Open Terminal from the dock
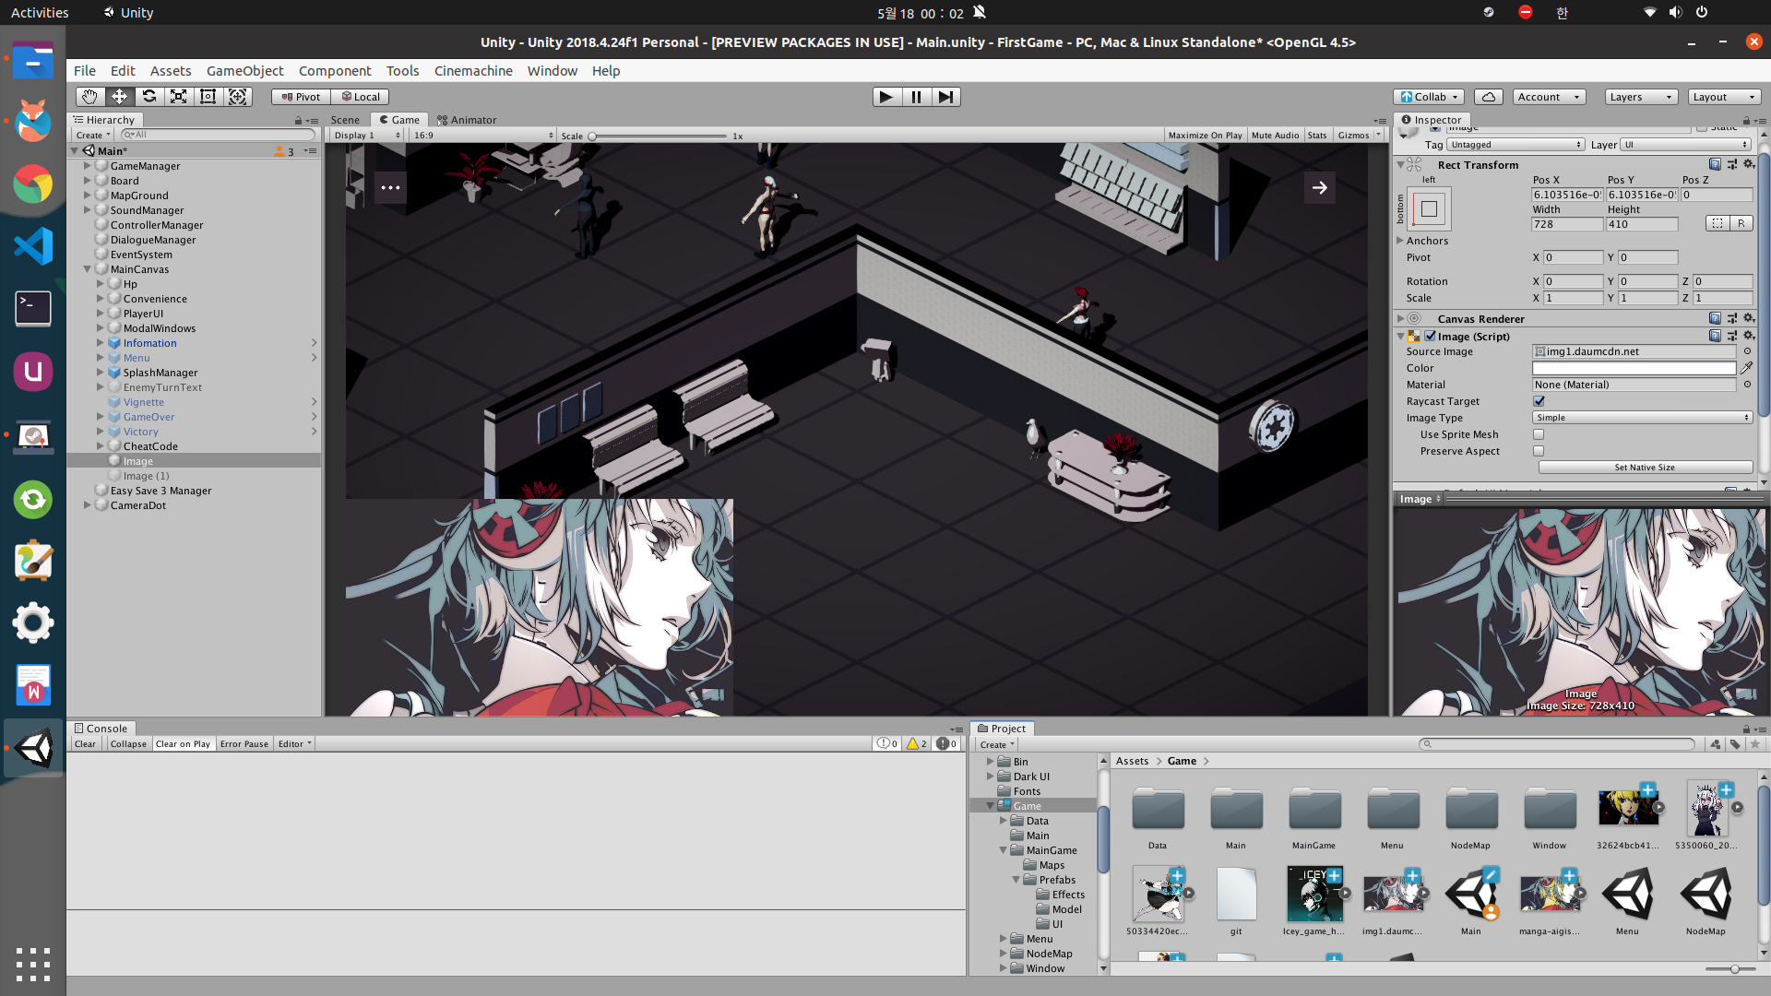1771x996 pixels. 33,309
